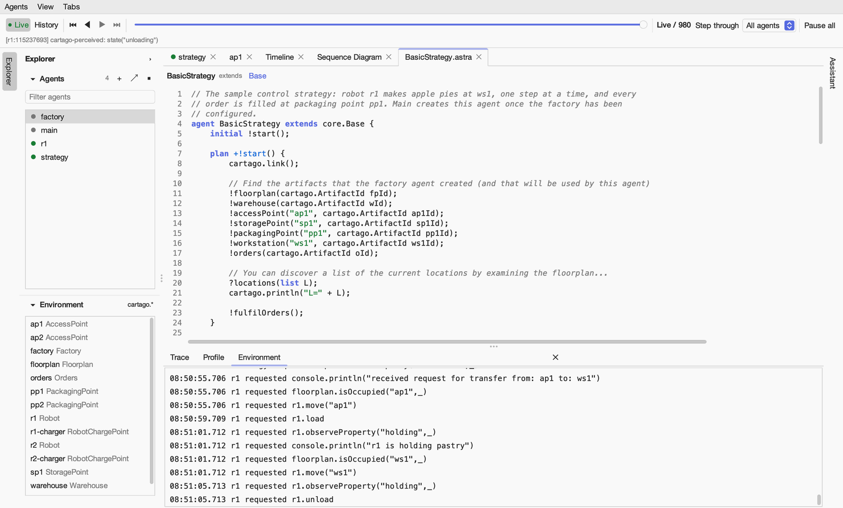Select floorplan Floorplan artifact
Screen dimensions: 843x508
(87, 364)
